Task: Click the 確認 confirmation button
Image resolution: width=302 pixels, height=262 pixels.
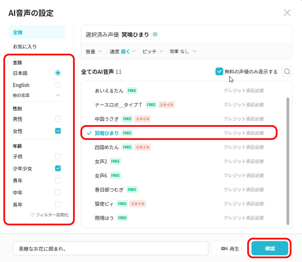Action: 270,248
